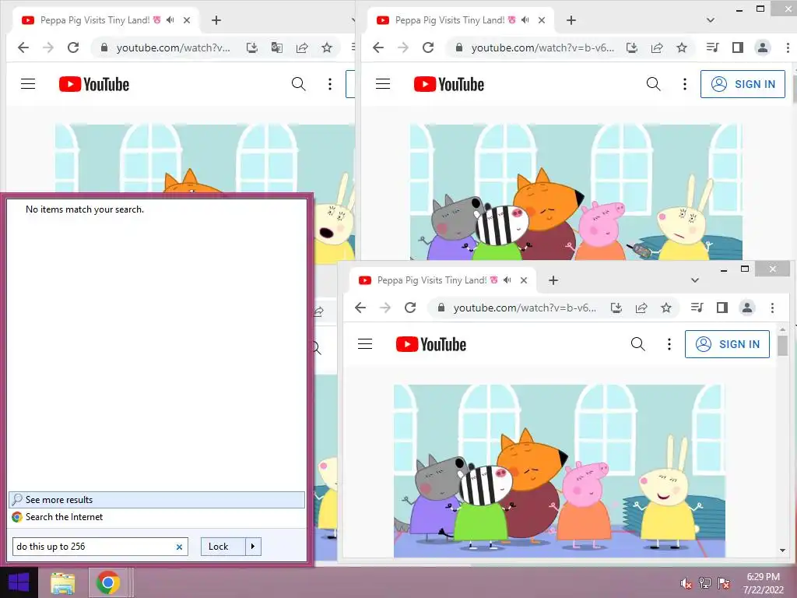The width and height of the screenshot is (797, 598).
Task: Toggle side panel in bottom-right window
Action: pos(722,308)
